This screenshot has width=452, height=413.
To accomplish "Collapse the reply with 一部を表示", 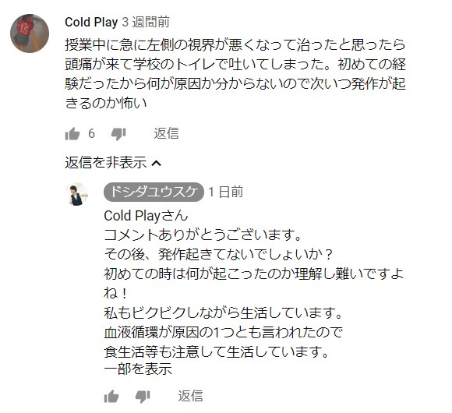I will [x=138, y=369].
